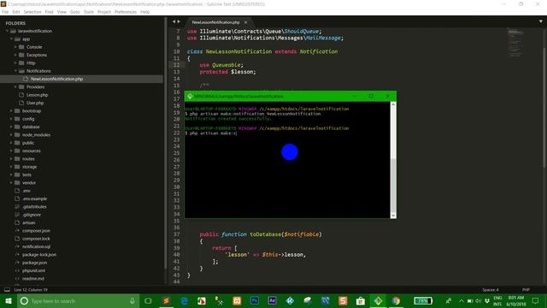Open package.json in sidebar

(x=34, y=263)
